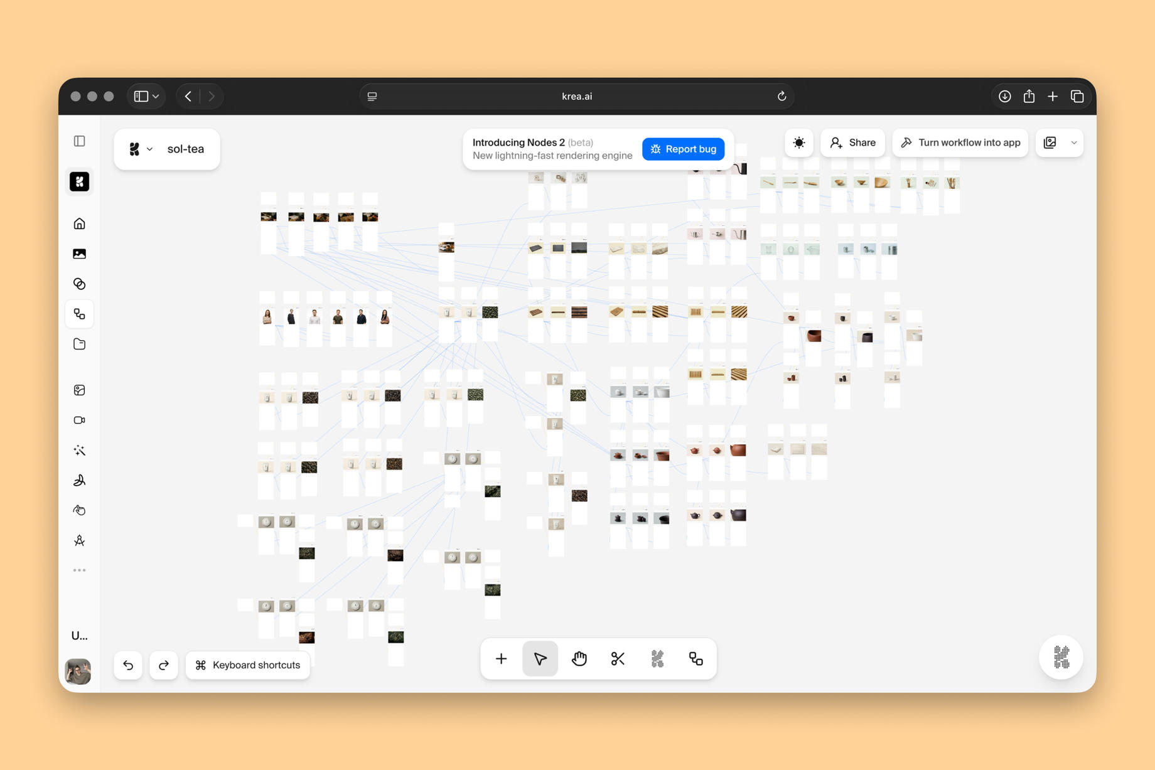Image resolution: width=1155 pixels, height=770 pixels.
Task: Click Turn workflow into app button
Action: pyautogui.click(x=960, y=142)
